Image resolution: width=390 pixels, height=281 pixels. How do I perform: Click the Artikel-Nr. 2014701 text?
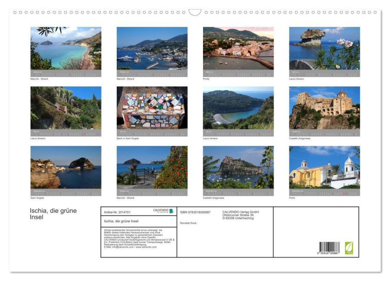pos(117,212)
